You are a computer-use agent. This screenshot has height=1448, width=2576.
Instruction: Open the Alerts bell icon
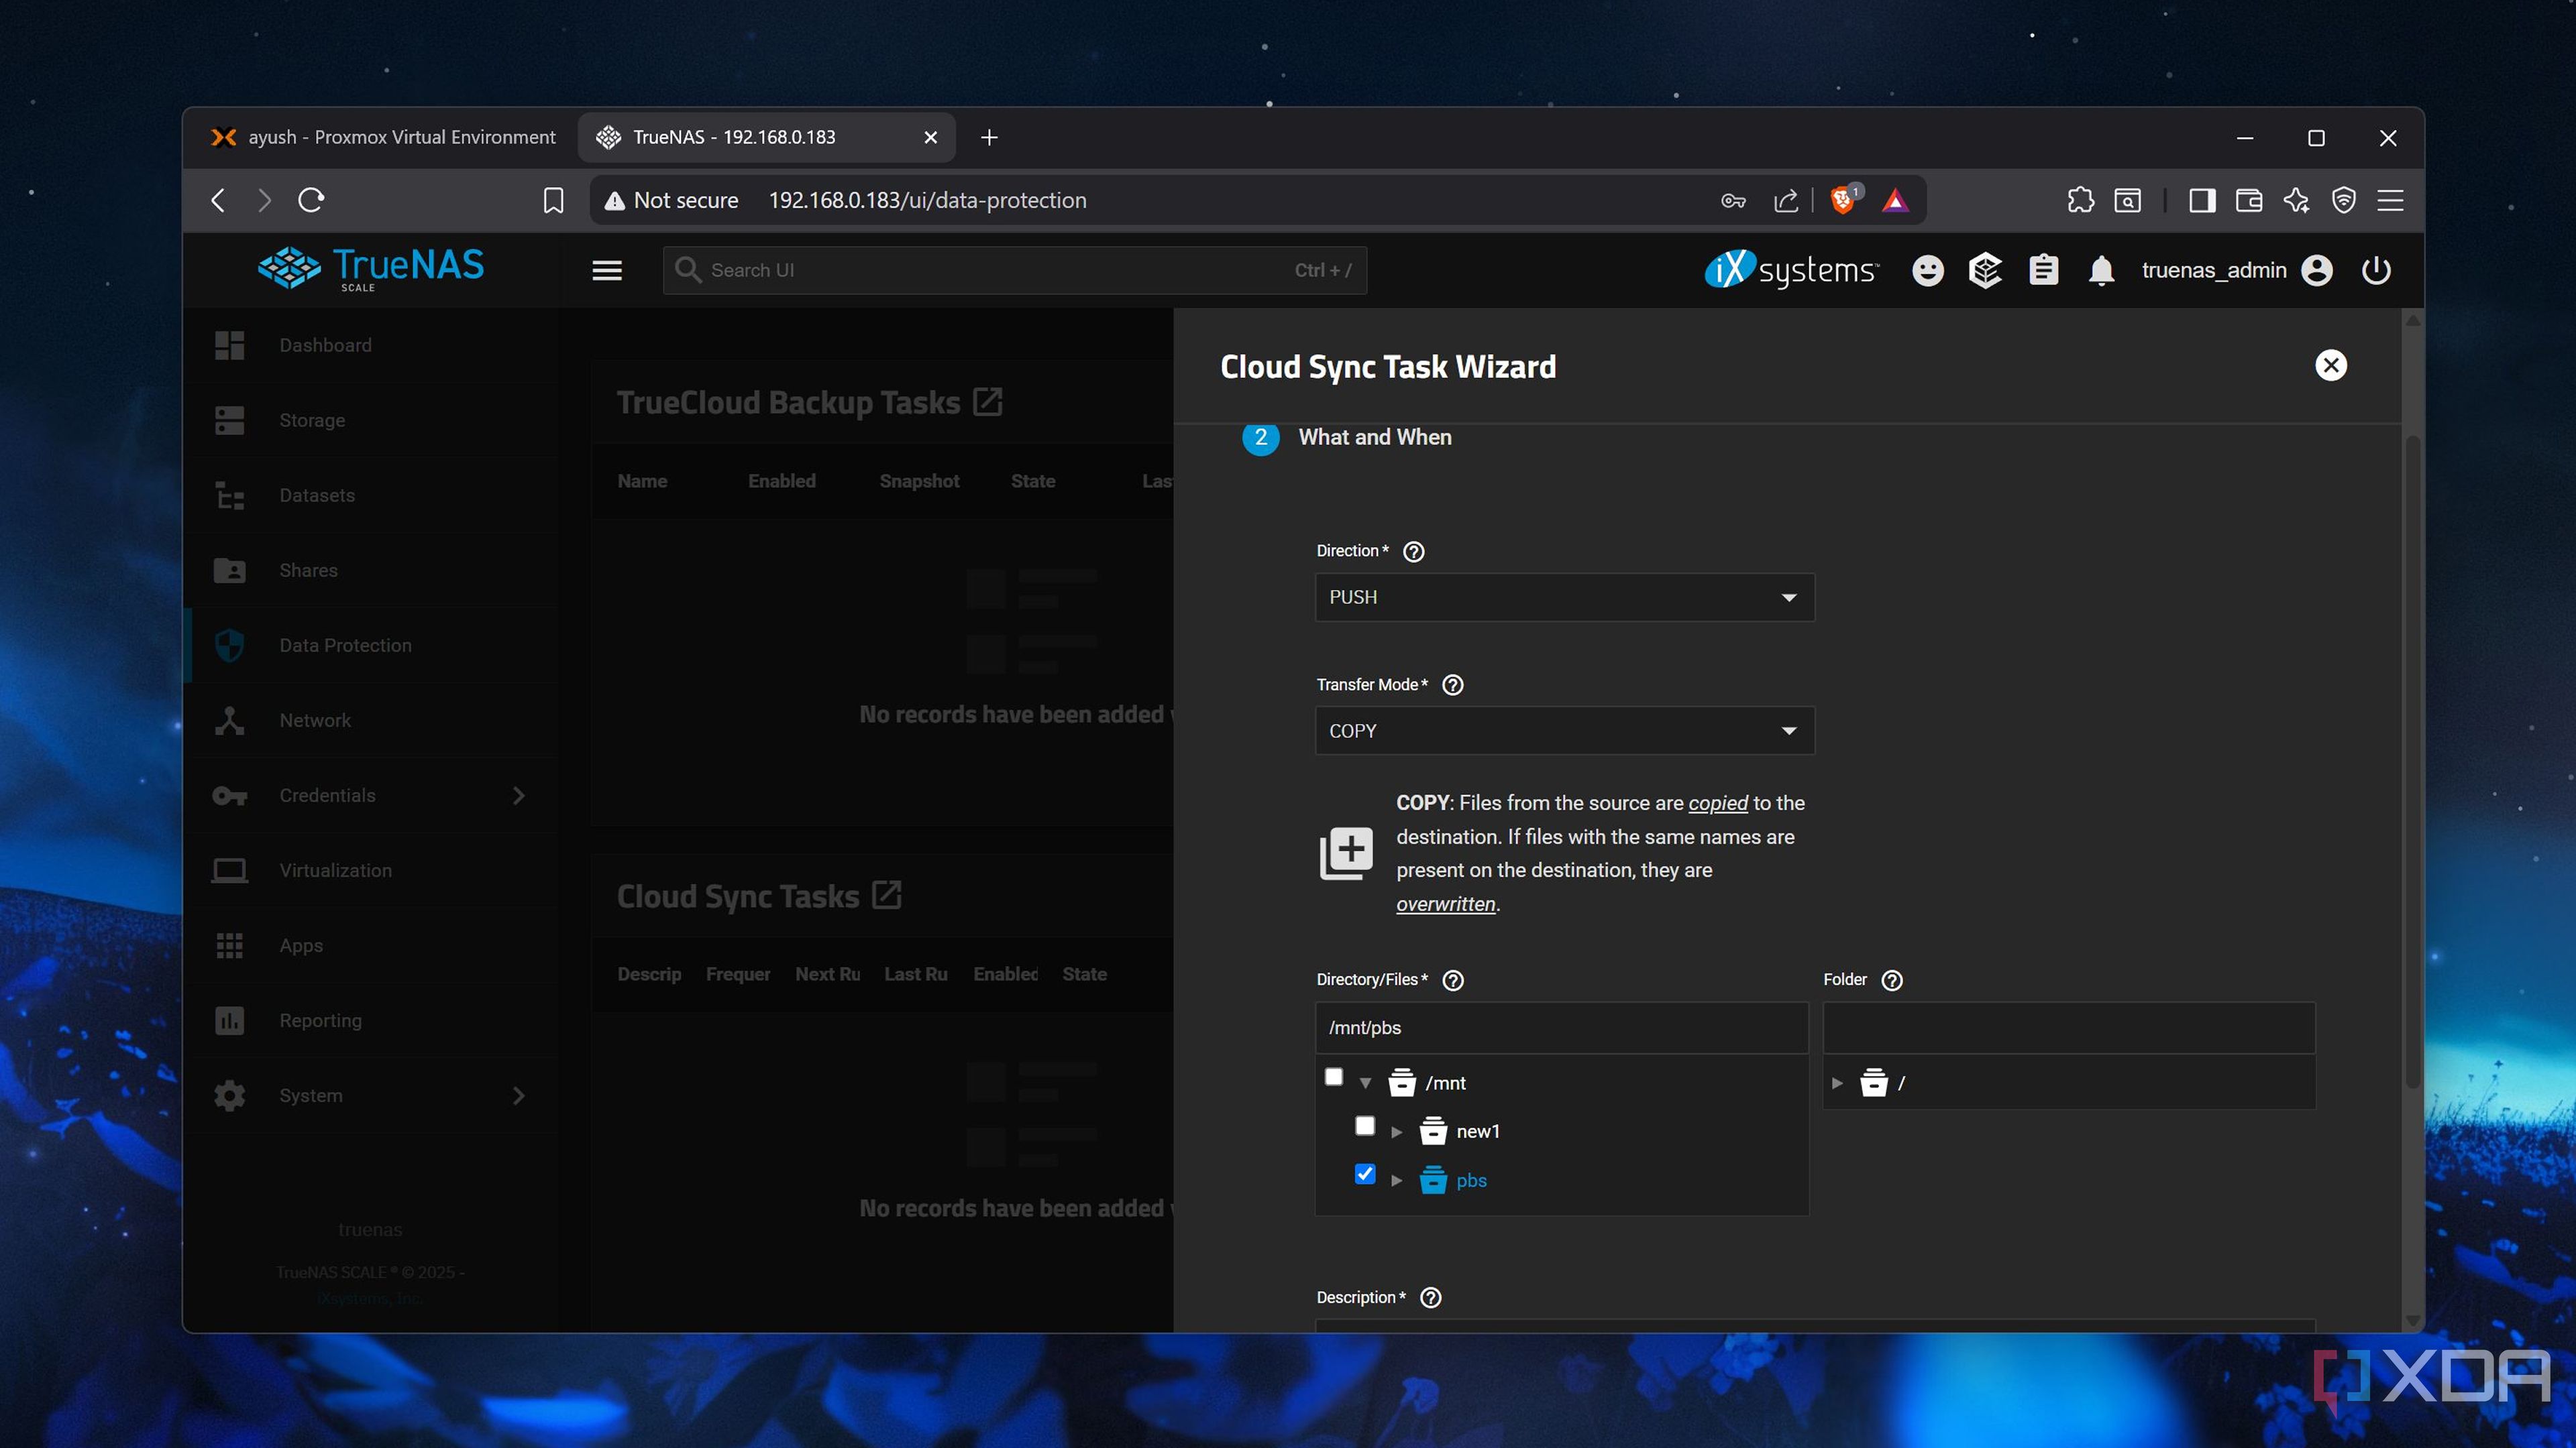[x=2101, y=269]
